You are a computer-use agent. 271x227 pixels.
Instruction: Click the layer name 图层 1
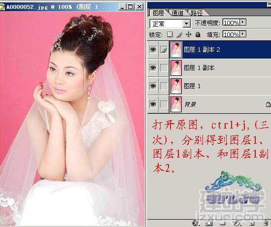click(x=192, y=86)
